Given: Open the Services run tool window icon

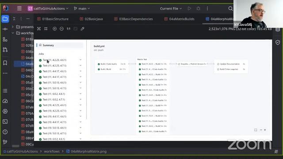Looking at the screenshot, I should point(5,111).
